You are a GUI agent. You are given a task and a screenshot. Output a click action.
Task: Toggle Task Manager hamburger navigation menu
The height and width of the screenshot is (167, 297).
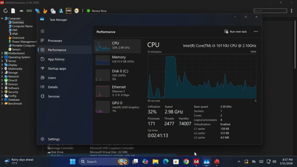coord(42,31)
